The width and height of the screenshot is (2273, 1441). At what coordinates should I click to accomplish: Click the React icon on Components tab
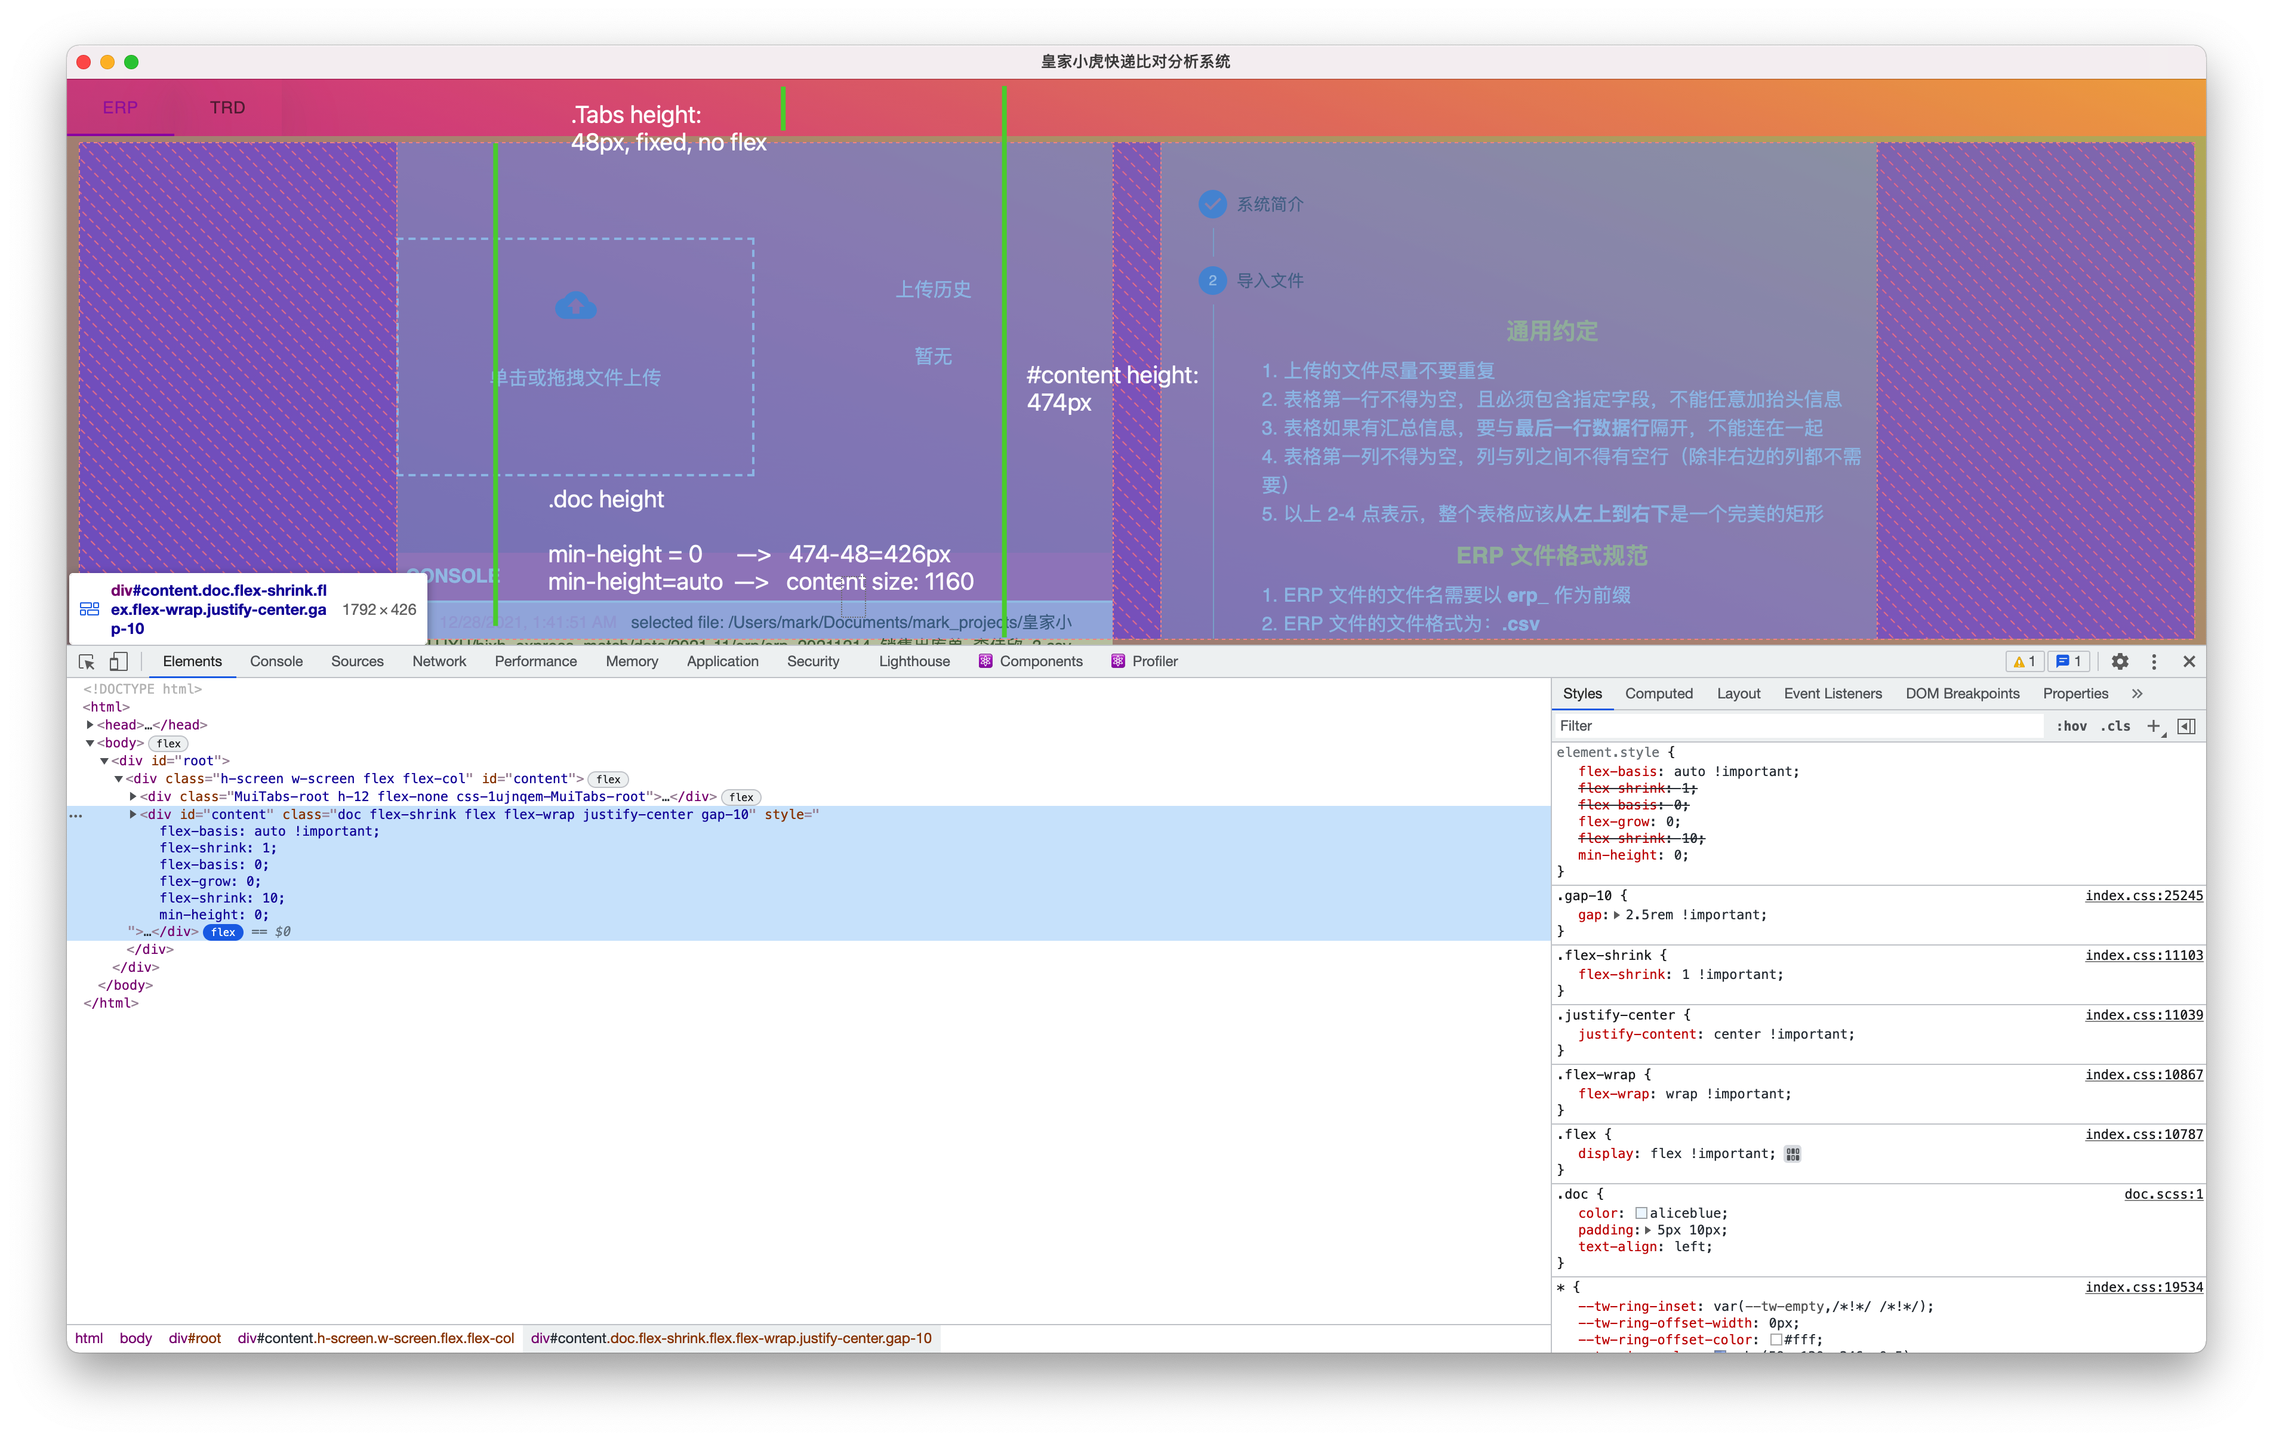(985, 662)
